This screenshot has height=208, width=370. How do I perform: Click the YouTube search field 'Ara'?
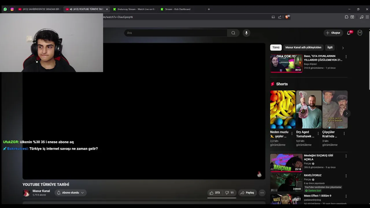[176, 33]
